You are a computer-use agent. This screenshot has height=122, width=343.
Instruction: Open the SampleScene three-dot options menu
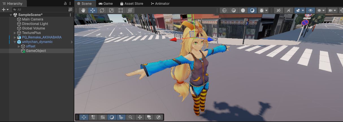coord(70,15)
